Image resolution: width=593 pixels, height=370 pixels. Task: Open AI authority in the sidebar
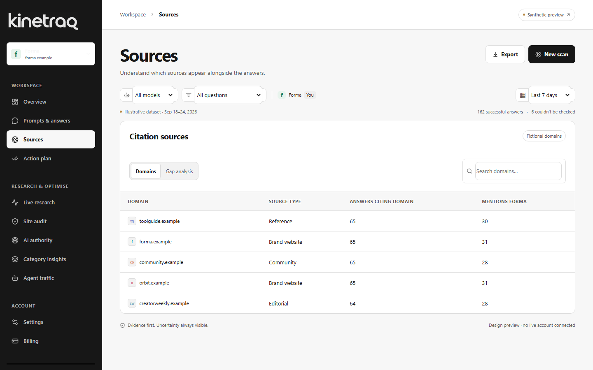pos(51,240)
